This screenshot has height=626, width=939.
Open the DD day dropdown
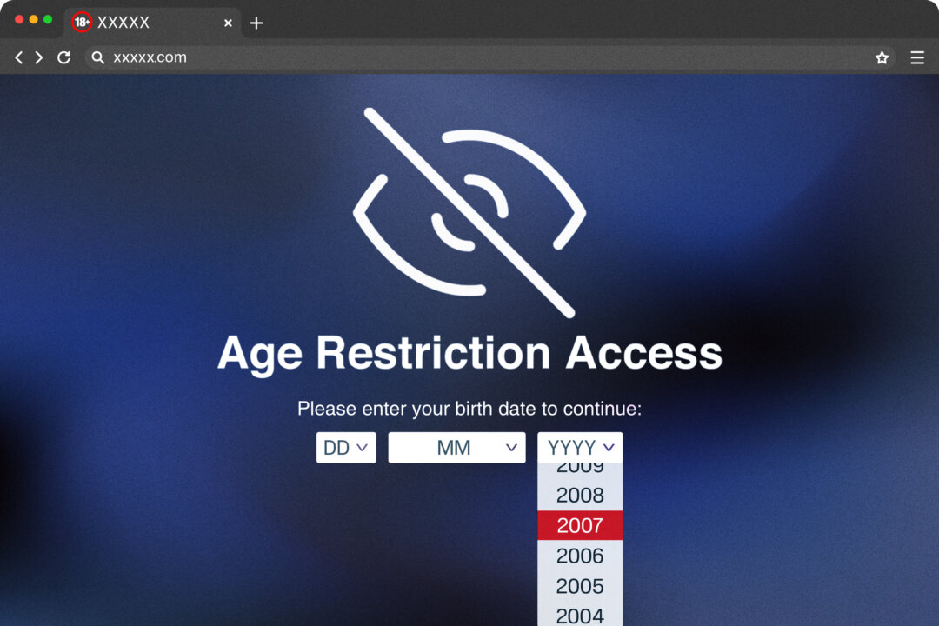(346, 448)
